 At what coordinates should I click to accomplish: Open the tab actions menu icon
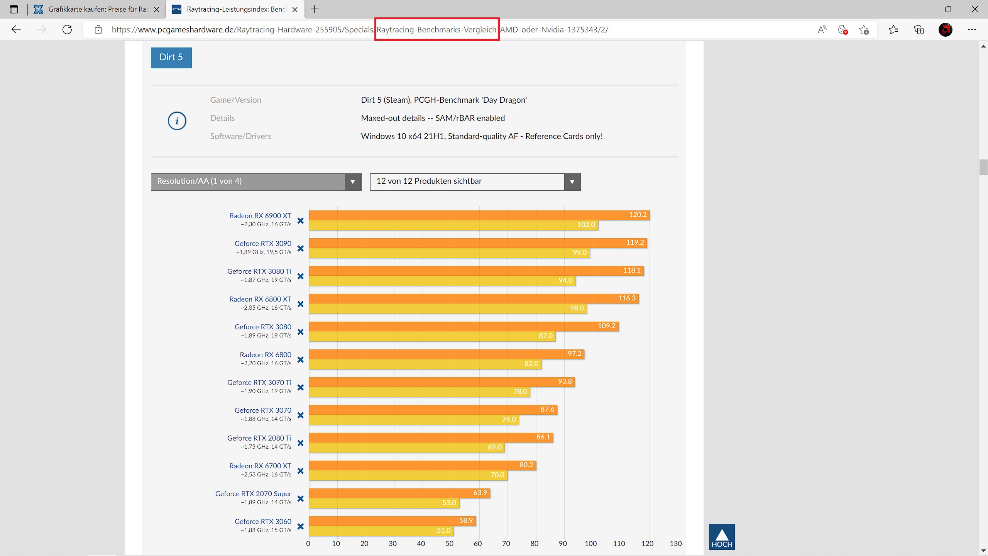[x=14, y=9]
